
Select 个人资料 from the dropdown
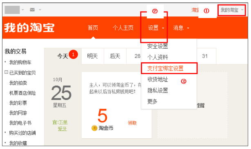157,57
